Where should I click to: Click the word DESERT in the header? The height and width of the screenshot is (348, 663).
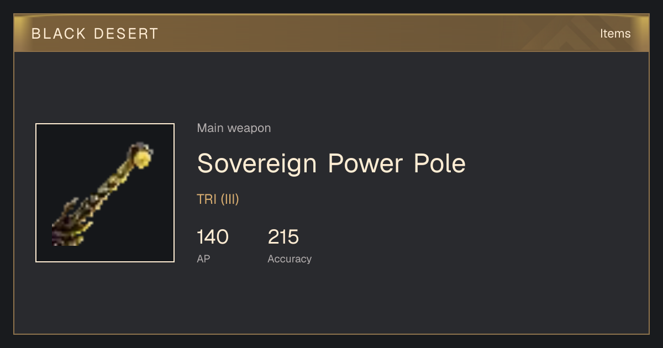[x=127, y=34]
